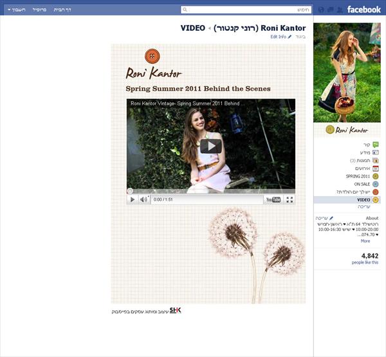This screenshot has height=357, width=386.
Task: Click the page profile picture
Action: pyautogui.click(x=347, y=73)
